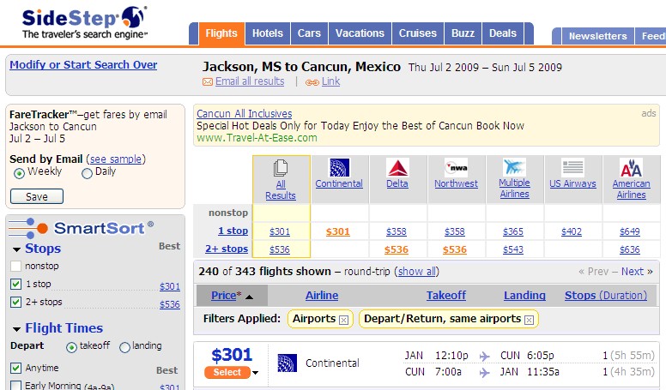This screenshot has width=666, height=390.
Task: Click the US Airways flag icon
Action: click(572, 168)
